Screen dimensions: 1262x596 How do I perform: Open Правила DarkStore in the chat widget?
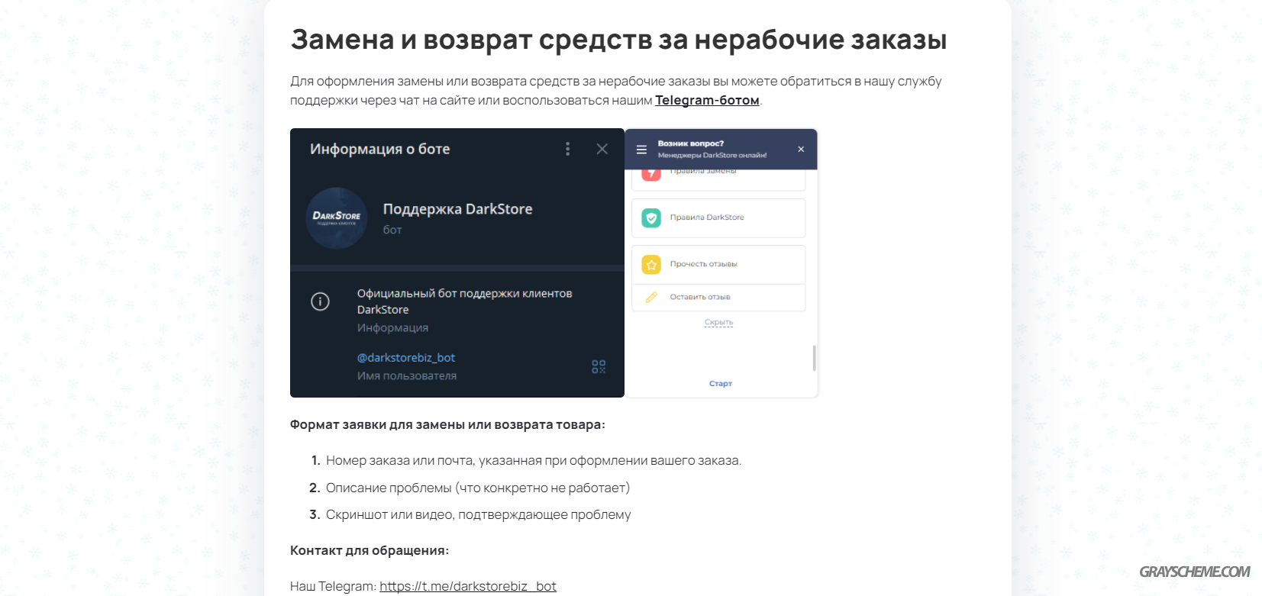[x=718, y=218]
